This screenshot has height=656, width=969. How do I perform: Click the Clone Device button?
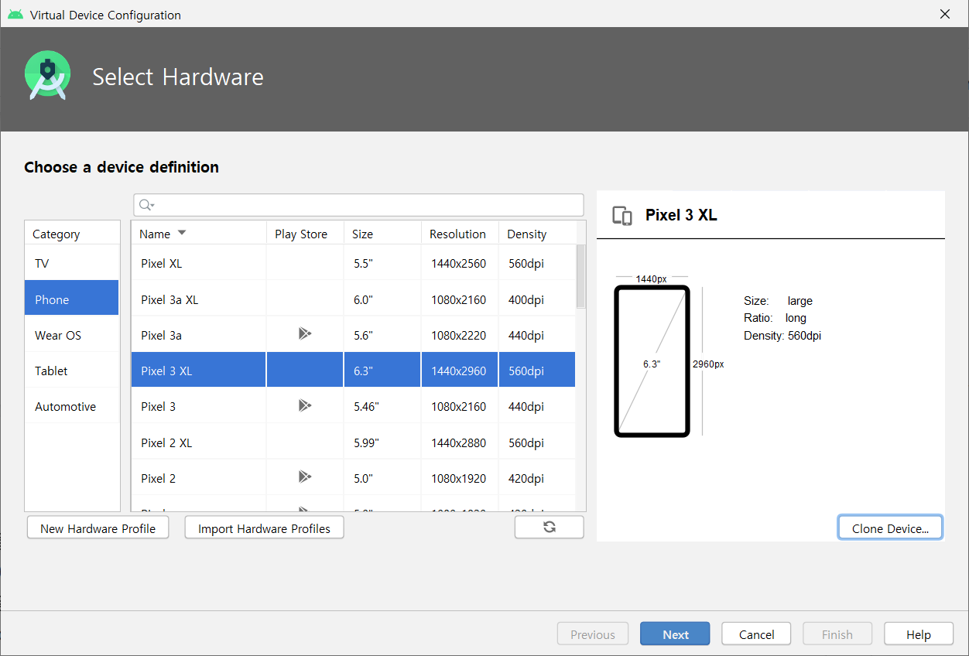point(890,528)
